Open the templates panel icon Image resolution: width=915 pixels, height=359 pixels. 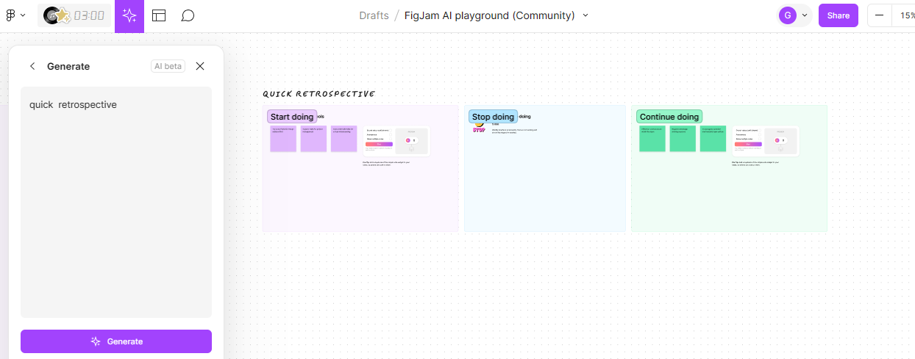[159, 15]
